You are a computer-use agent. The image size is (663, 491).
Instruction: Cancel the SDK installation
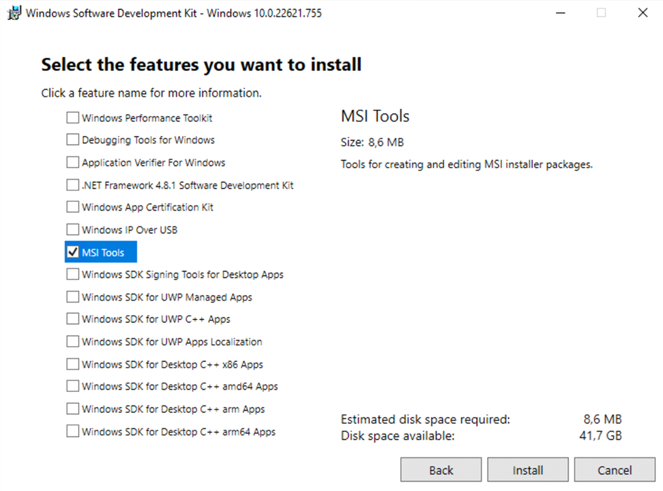pyautogui.click(x=614, y=470)
